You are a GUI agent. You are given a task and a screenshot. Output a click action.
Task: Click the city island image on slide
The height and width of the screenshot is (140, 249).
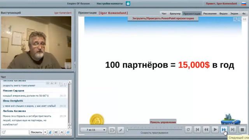pos(231,119)
